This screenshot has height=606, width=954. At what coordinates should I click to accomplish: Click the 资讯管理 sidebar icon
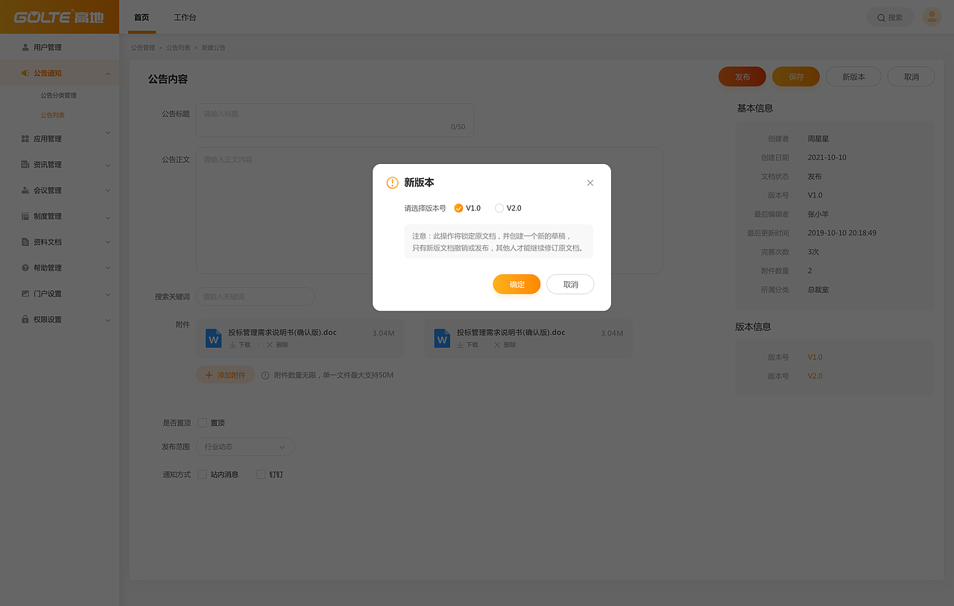click(25, 164)
